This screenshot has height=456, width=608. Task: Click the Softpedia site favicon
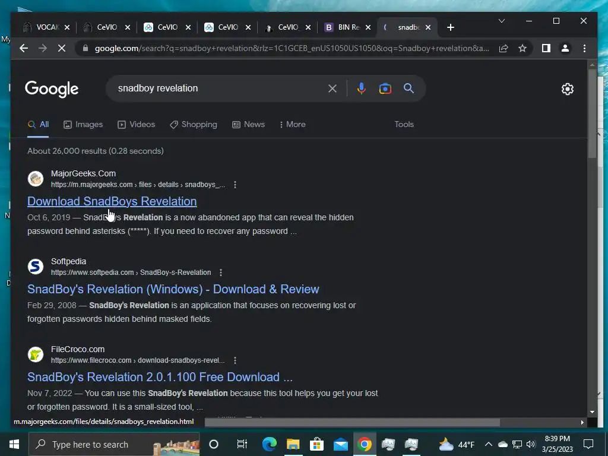pos(35,267)
